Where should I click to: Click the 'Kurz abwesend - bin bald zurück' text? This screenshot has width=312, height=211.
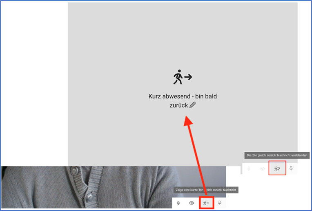(x=183, y=97)
